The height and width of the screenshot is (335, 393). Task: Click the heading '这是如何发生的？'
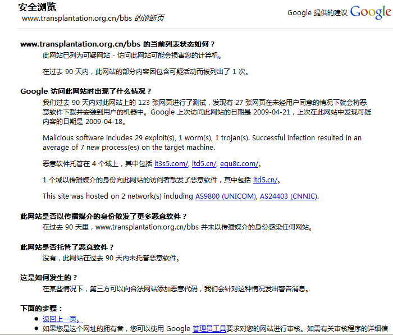pos(49,278)
